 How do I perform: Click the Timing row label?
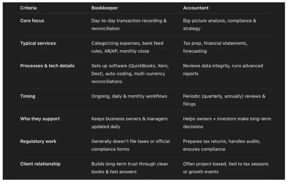tap(28, 96)
